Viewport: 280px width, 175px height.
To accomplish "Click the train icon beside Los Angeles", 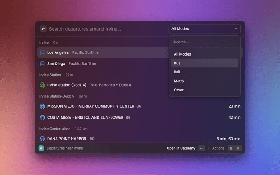I will [42, 52].
